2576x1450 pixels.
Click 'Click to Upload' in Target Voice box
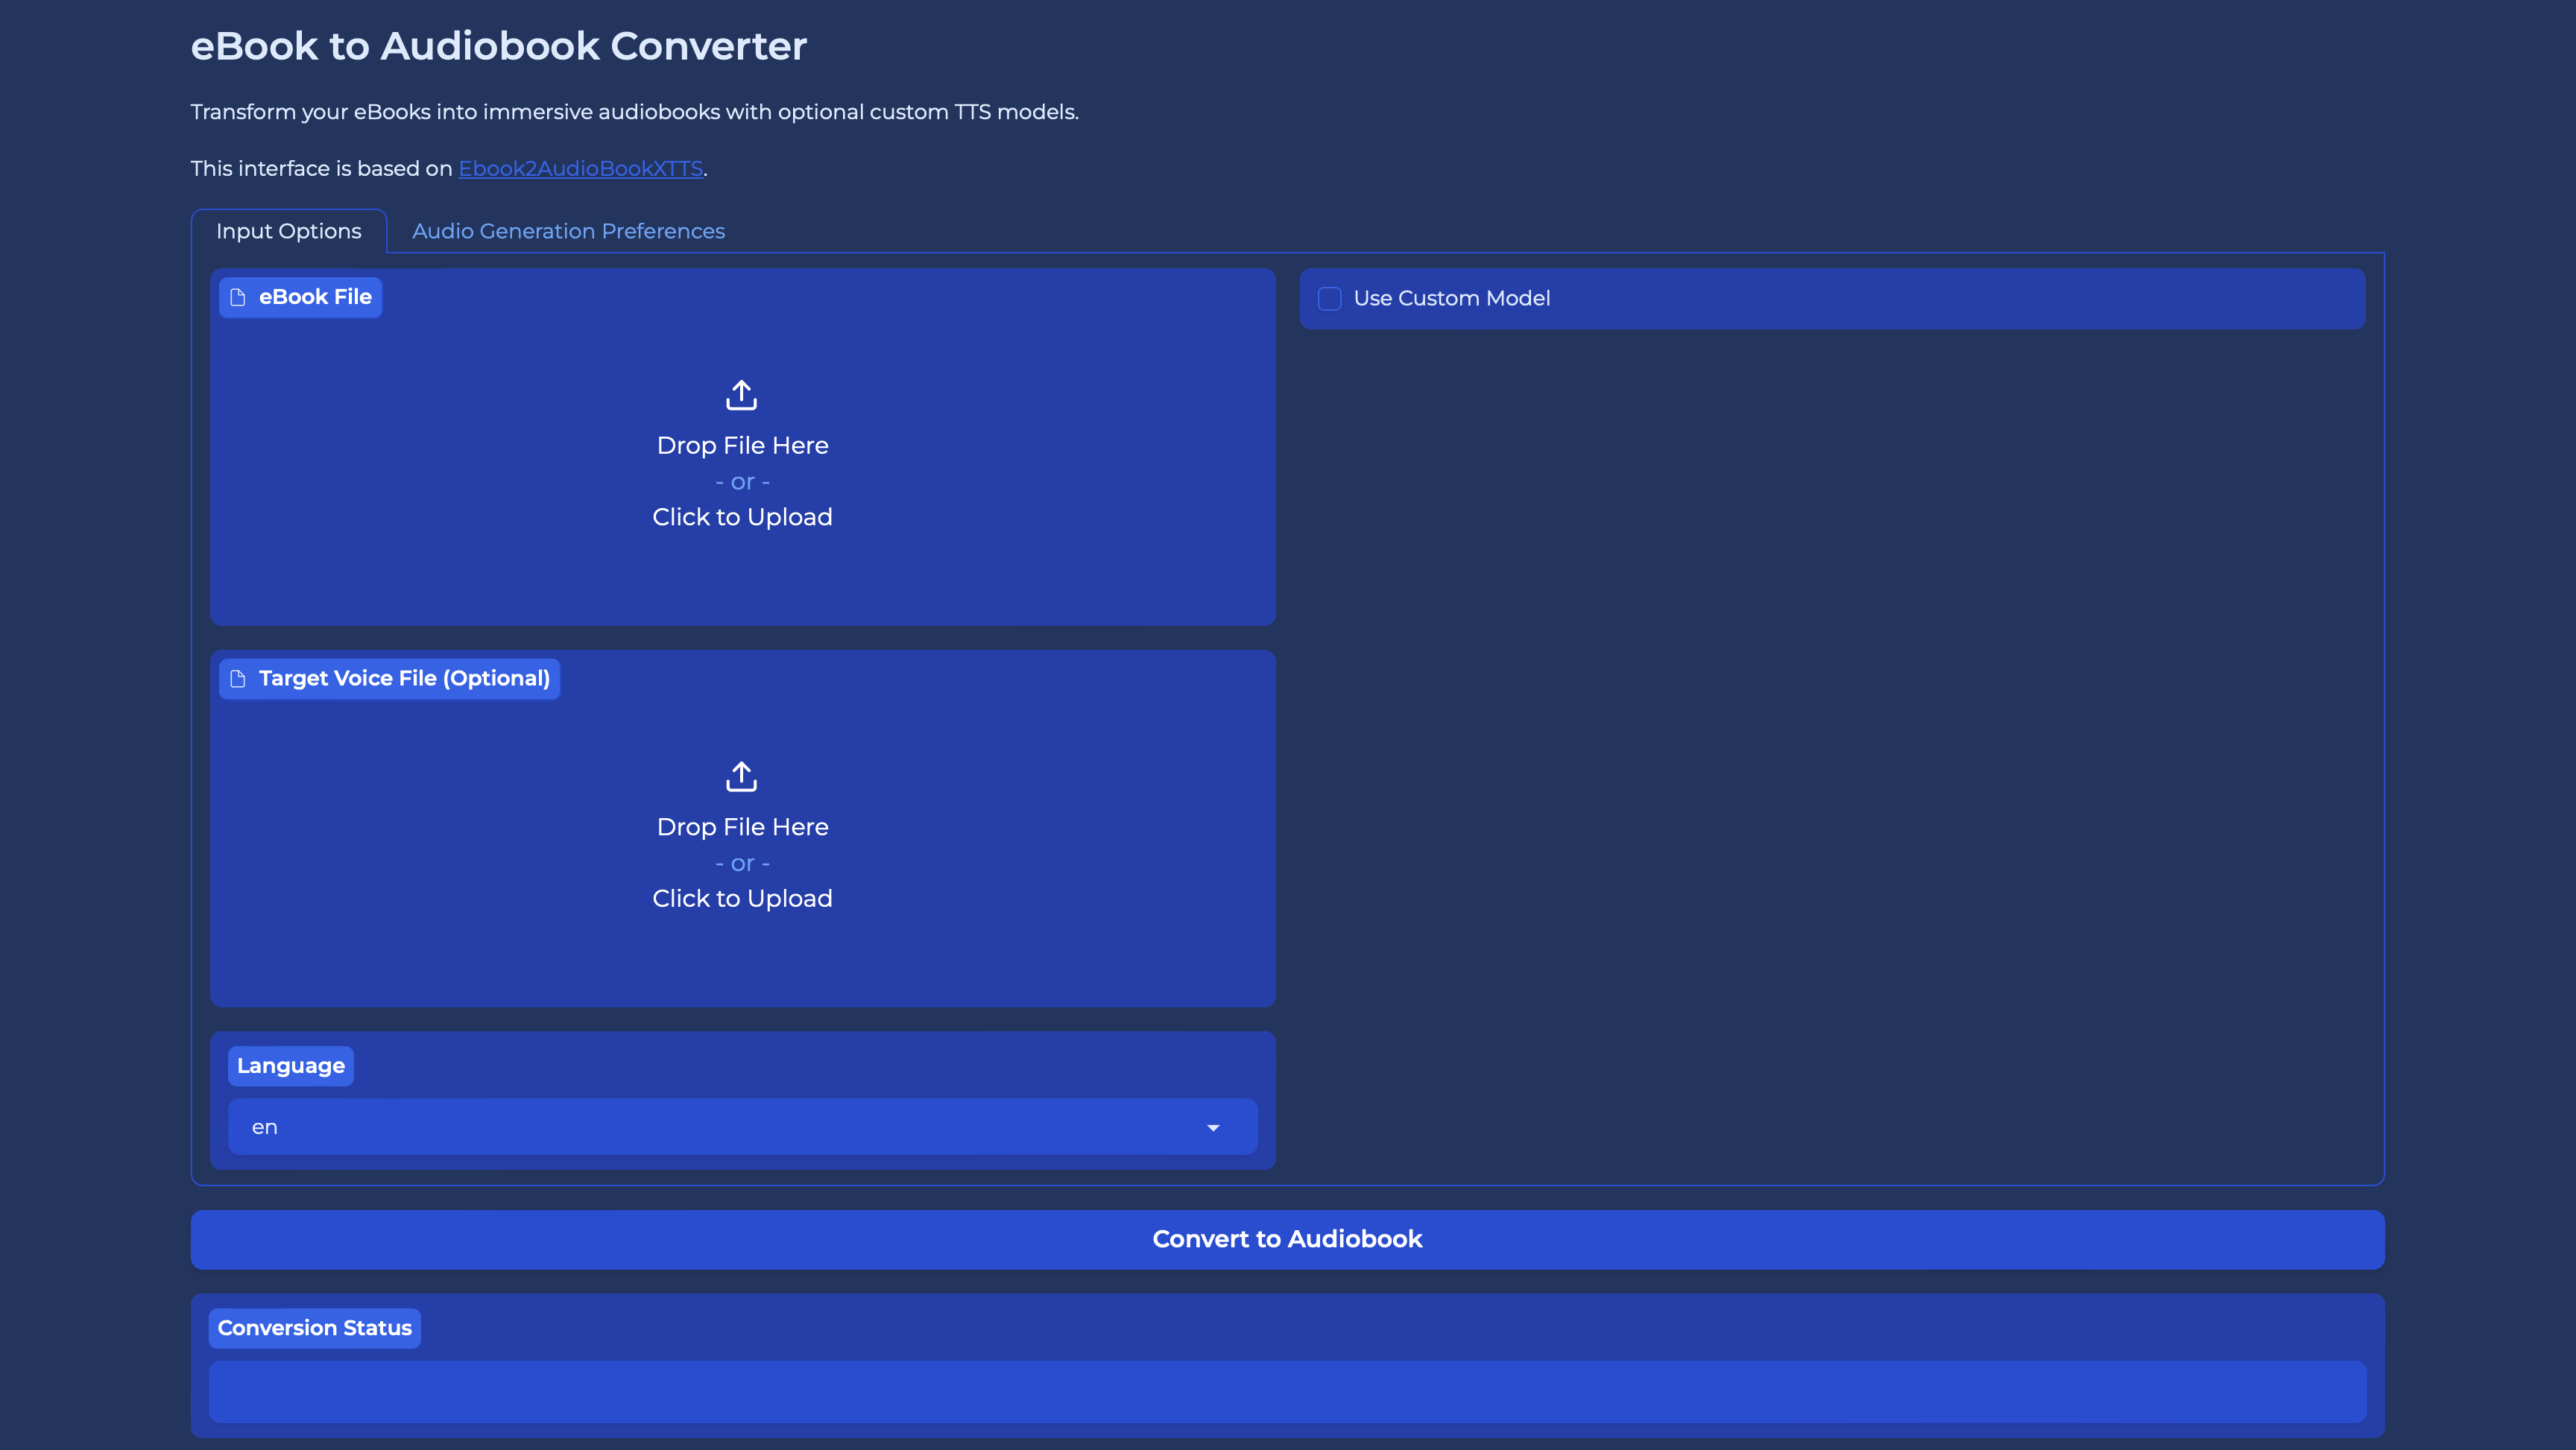[x=742, y=898]
